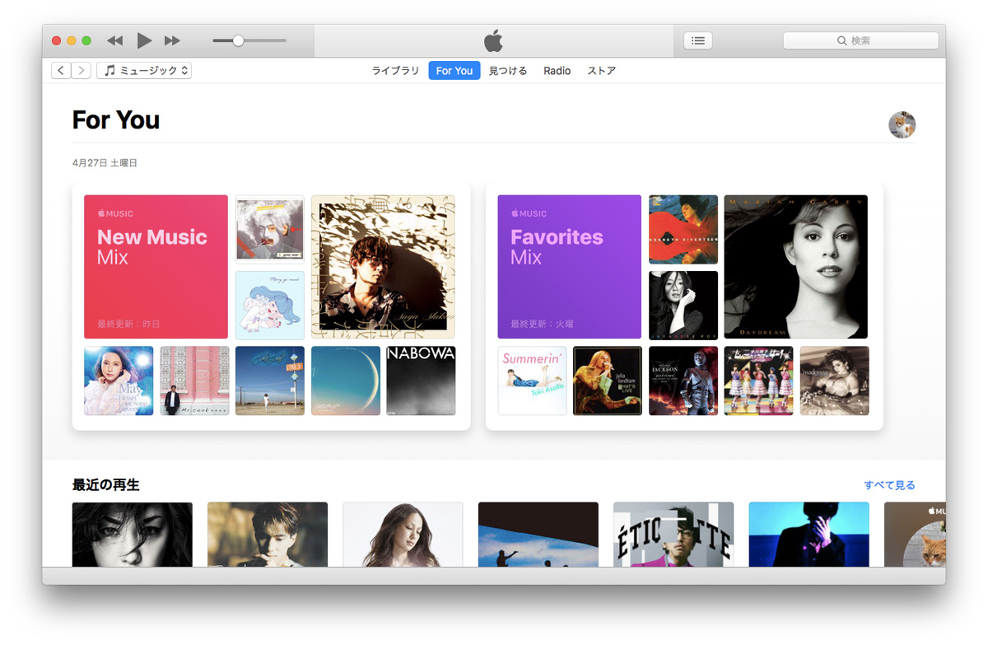Click the 4月27日 土曜日 date text
Viewport: 988px width, 645px height.
105,163
